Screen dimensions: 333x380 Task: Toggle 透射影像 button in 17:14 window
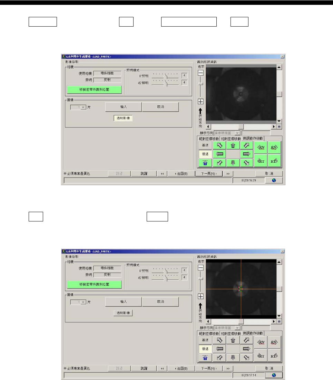[123, 313]
